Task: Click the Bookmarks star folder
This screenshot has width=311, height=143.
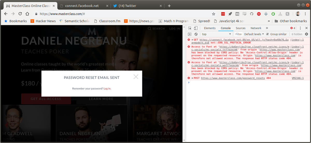Action: 15,21
